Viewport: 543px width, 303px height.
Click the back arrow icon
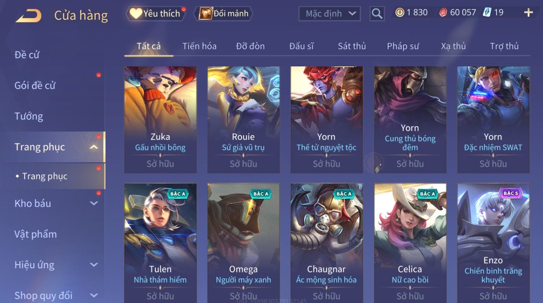[29, 15]
